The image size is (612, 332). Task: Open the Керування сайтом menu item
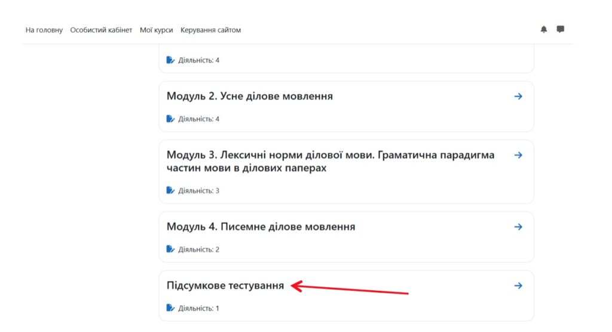(x=210, y=30)
